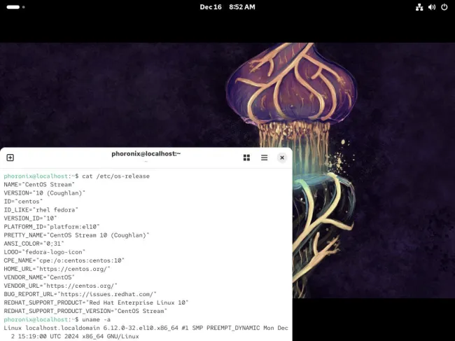455x341 pixels.
Task: Click the wired network status icon
Action: pos(419,7)
